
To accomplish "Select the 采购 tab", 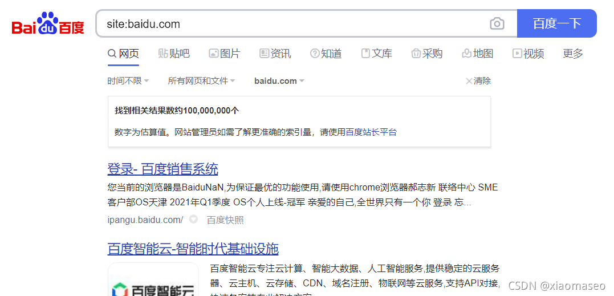I will pos(427,54).
